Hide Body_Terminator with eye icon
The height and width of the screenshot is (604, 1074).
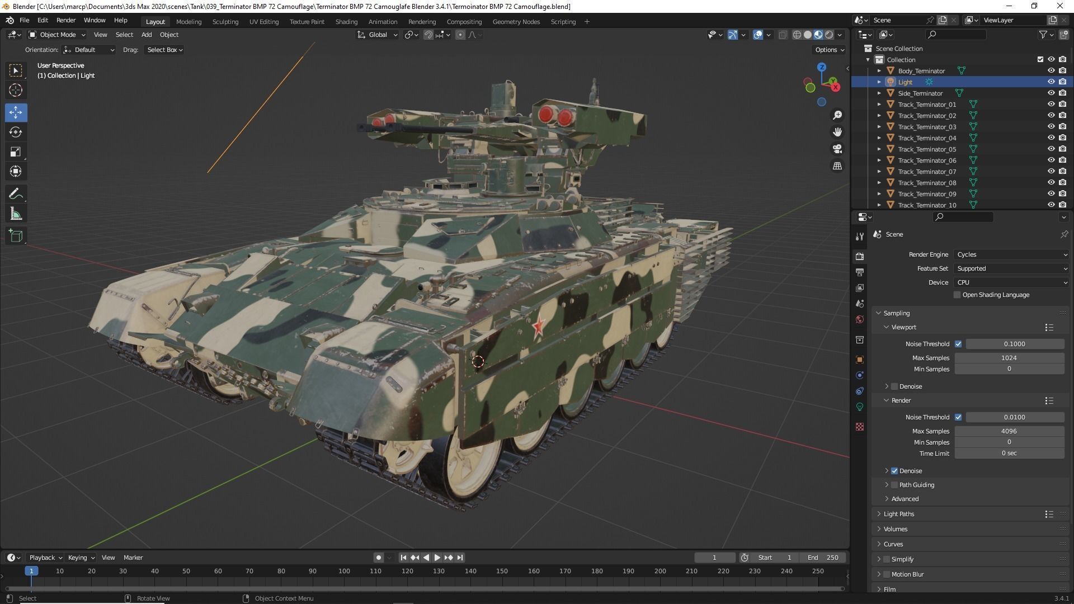tap(1051, 71)
